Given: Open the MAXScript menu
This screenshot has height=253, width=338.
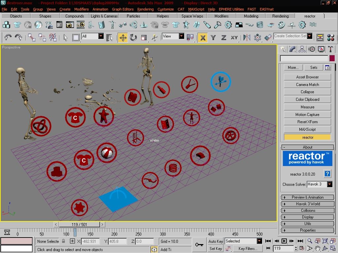Looking at the screenshot, I should pyautogui.click(x=196, y=9).
